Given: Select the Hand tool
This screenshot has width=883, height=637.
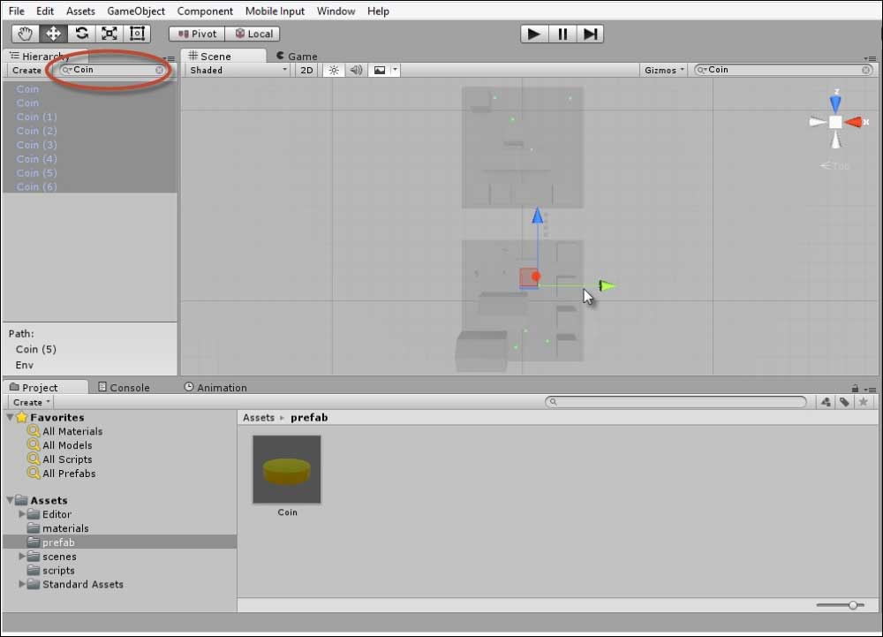Looking at the screenshot, I should pos(25,34).
